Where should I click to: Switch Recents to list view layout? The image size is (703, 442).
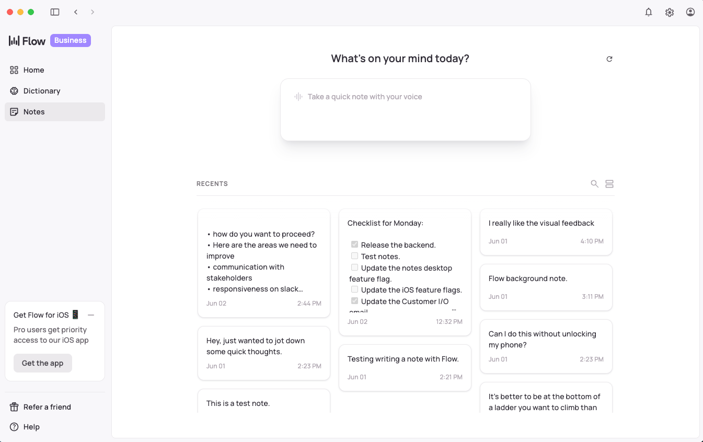(609, 183)
